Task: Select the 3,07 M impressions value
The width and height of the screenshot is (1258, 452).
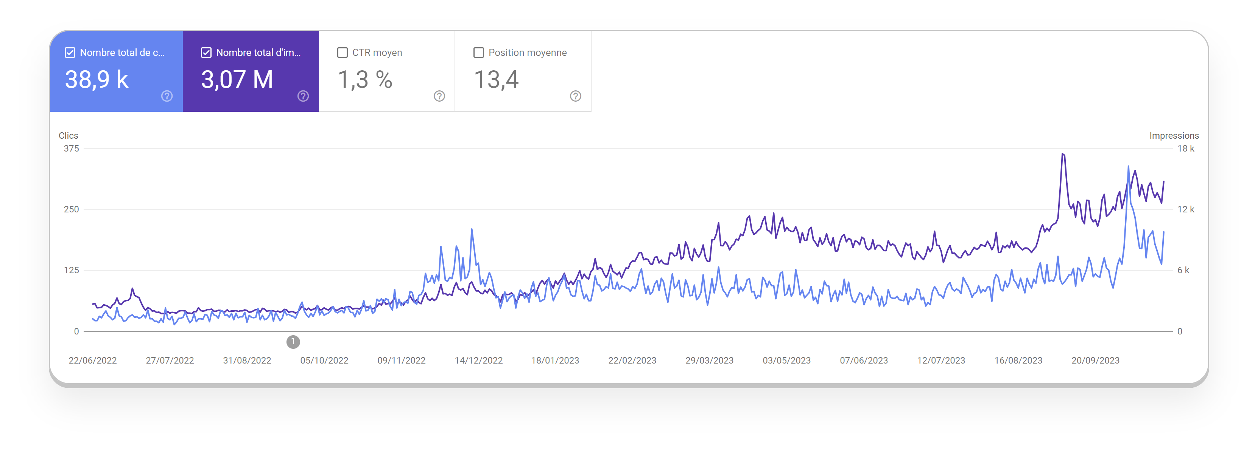Action: click(237, 79)
